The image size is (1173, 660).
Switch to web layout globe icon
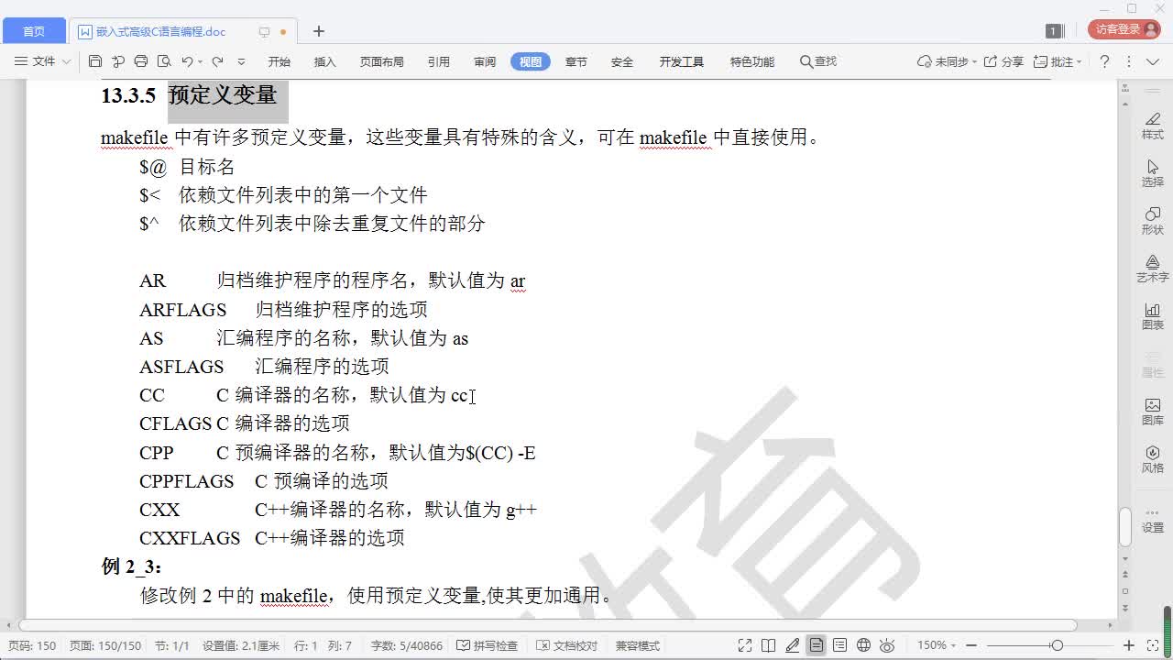tap(863, 645)
